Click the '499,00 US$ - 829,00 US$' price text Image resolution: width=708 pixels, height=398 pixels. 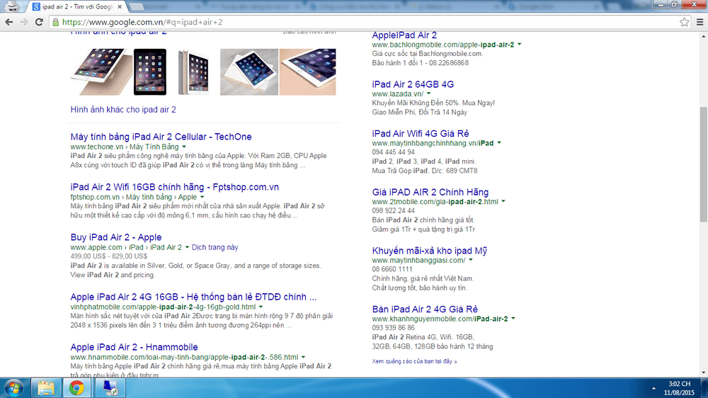coord(109,256)
